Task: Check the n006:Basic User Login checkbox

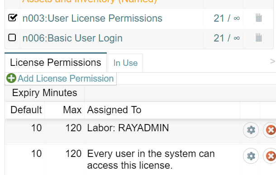Action: point(12,37)
